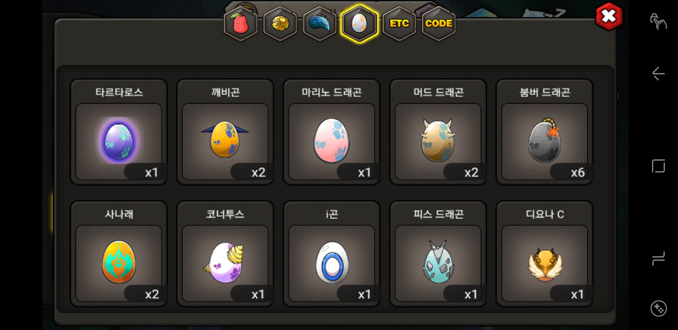Choose the winged 디요나 C egg

(545, 254)
